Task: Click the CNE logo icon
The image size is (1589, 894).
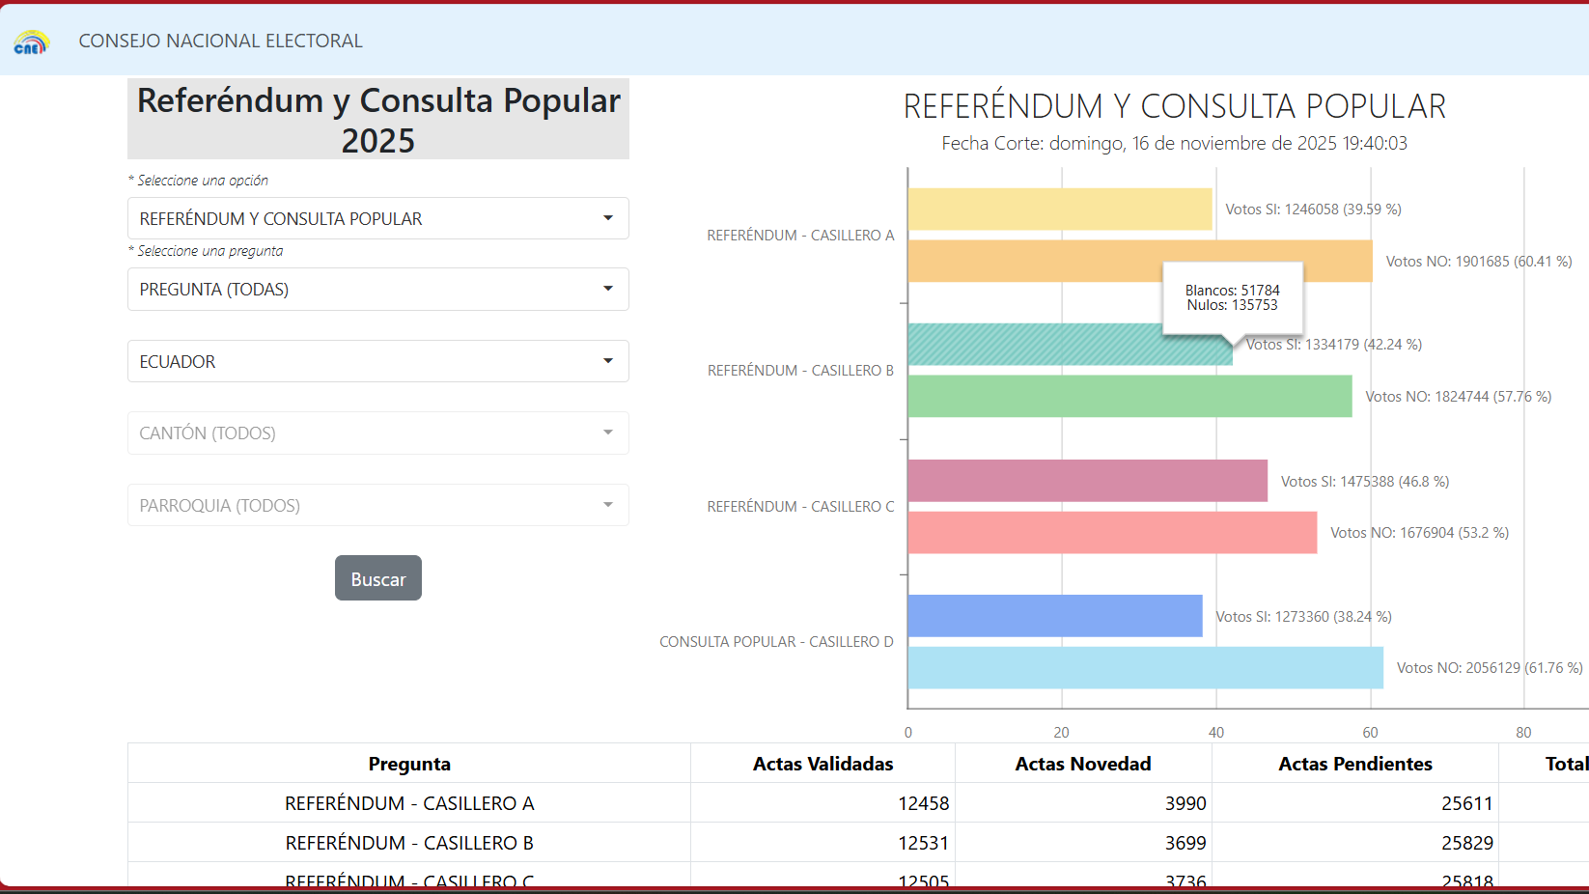Action: click(x=31, y=42)
